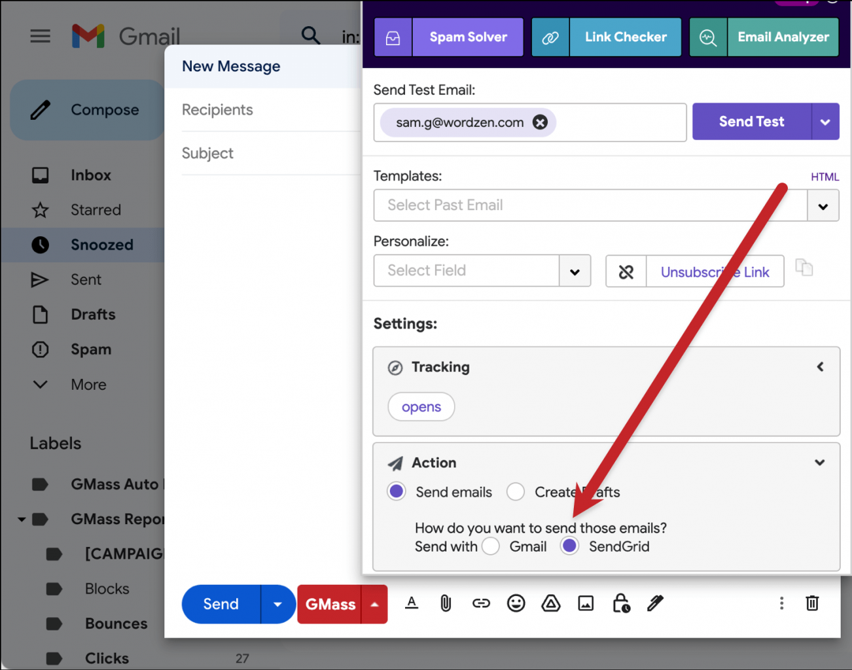Click the Subject field
The image size is (852, 670).
click(x=272, y=153)
